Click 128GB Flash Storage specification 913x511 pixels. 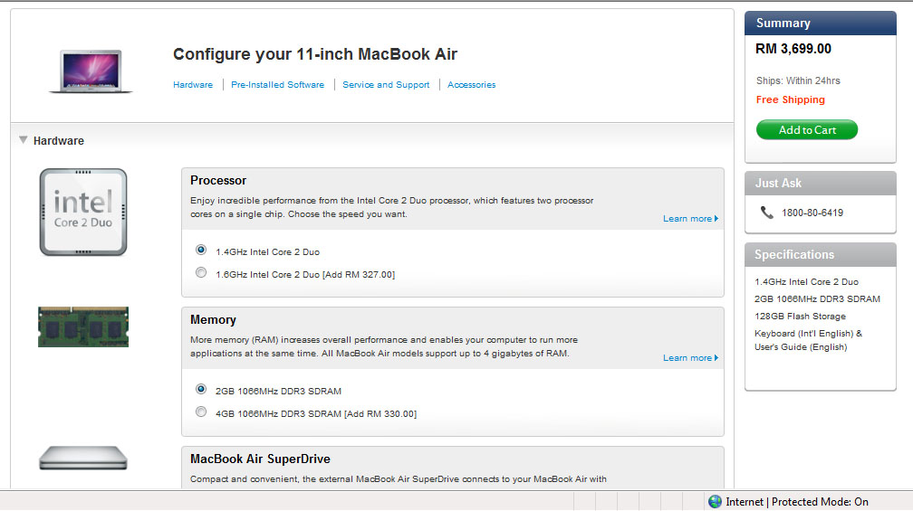click(x=800, y=317)
